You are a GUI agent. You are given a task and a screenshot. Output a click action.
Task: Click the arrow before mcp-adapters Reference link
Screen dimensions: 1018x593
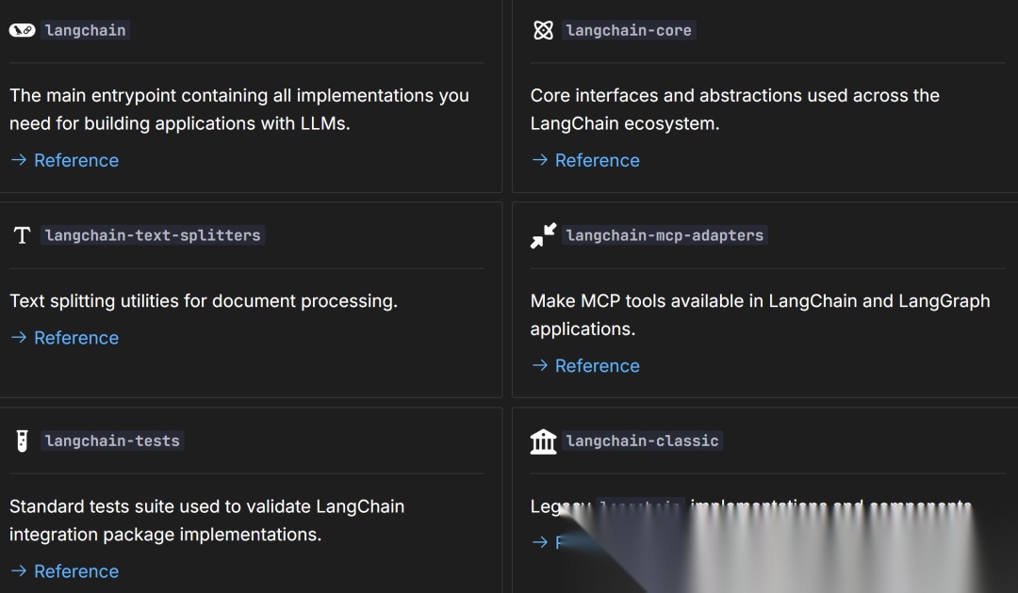click(x=539, y=365)
